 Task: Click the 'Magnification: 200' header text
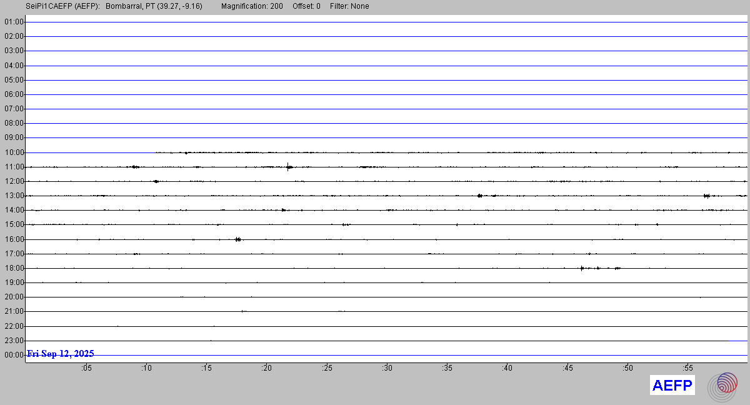coord(252,6)
